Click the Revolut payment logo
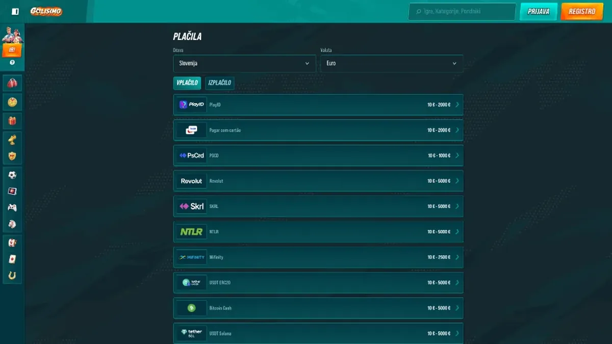This screenshot has width=612, height=344. [192, 181]
